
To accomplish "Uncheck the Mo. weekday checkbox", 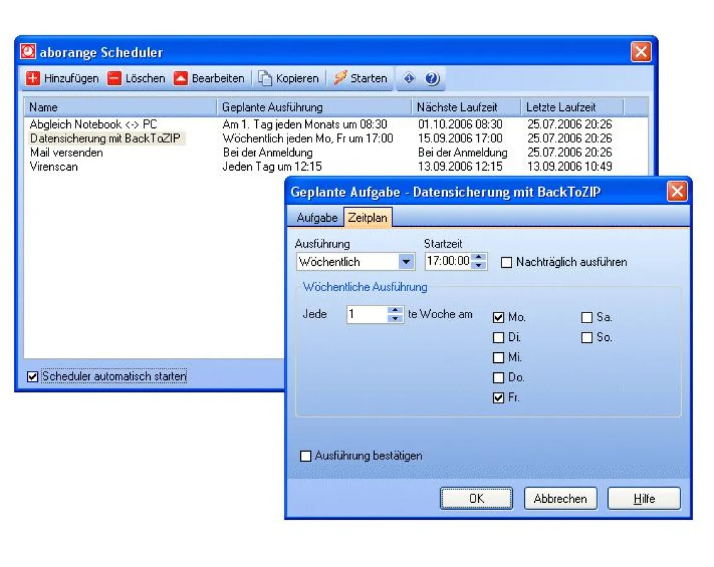I will click(x=499, y=318).
